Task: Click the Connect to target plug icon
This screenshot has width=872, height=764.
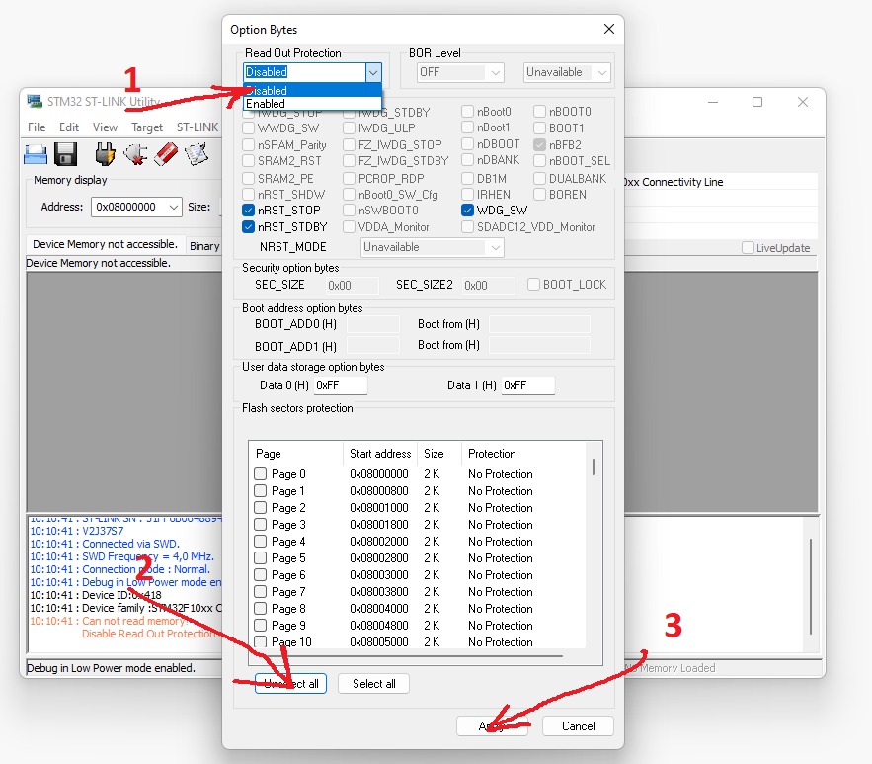Action: click(x=105, y=154)
